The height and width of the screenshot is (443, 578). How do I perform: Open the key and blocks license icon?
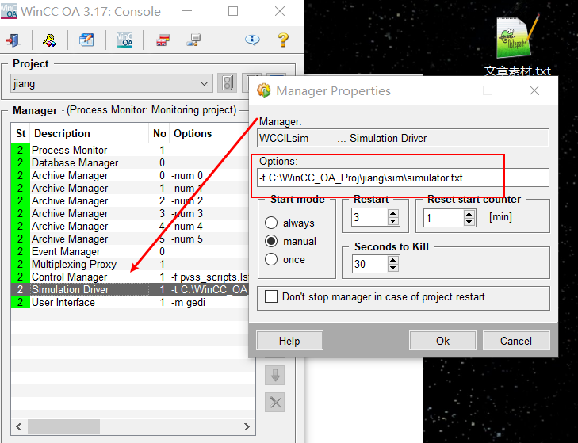pos(49,40)
